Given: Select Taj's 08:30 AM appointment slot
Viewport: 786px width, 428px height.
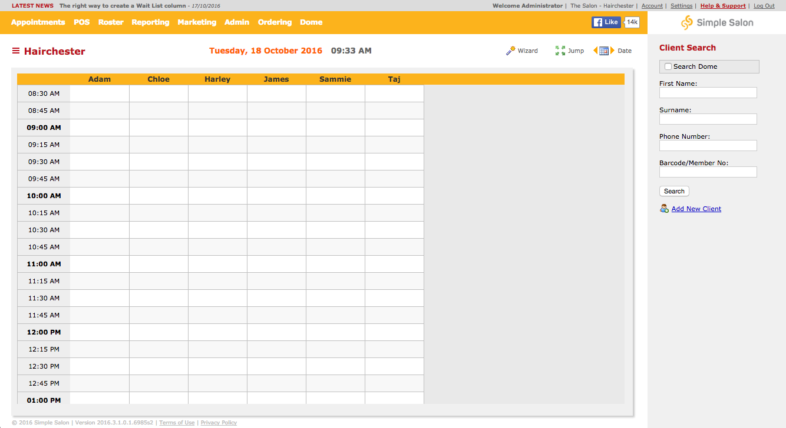Looking at the screenshot, I should (394, 93).
